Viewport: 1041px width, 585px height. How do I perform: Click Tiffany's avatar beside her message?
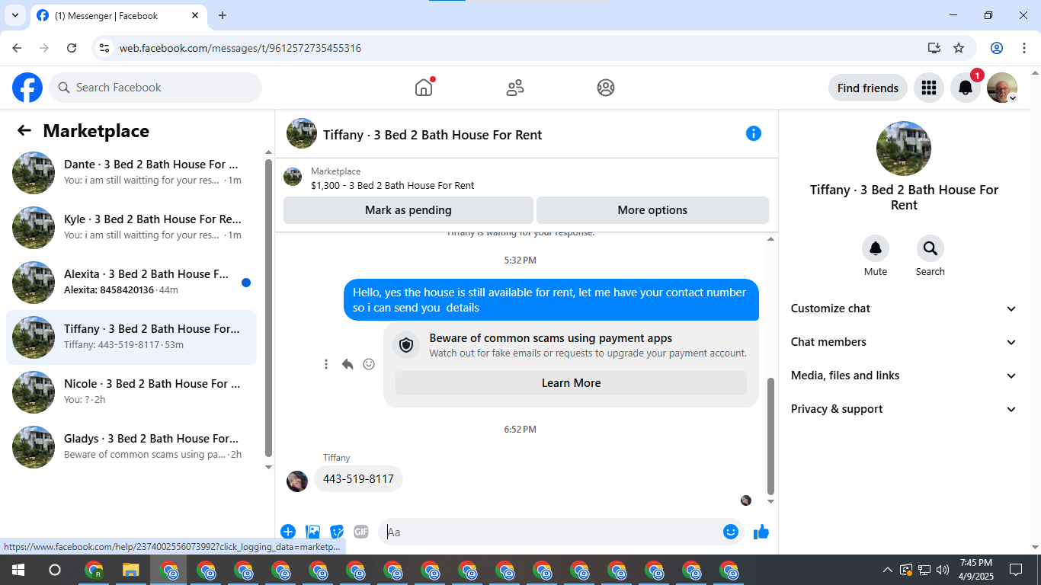click(297, 481)
